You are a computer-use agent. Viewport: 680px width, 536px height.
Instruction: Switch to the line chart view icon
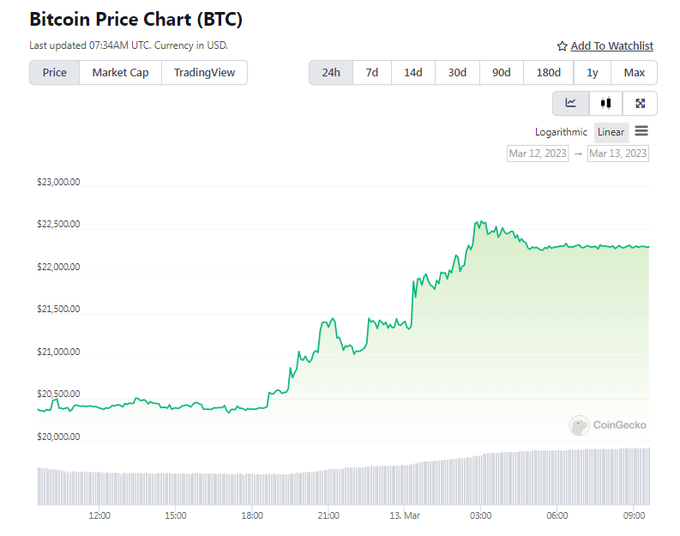(571, 103)
